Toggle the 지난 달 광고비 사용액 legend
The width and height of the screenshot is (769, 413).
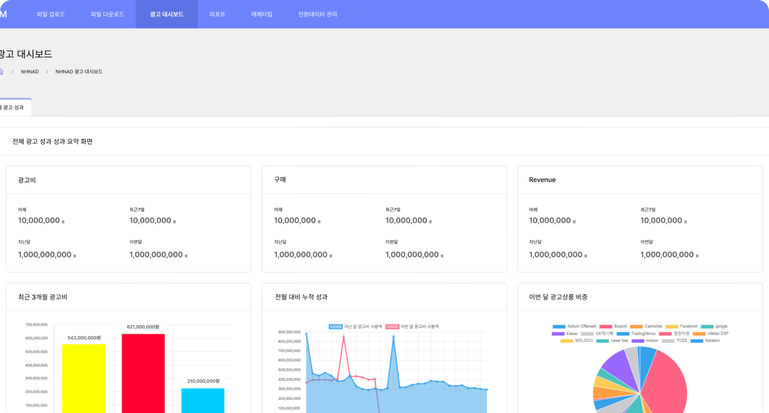356,326
